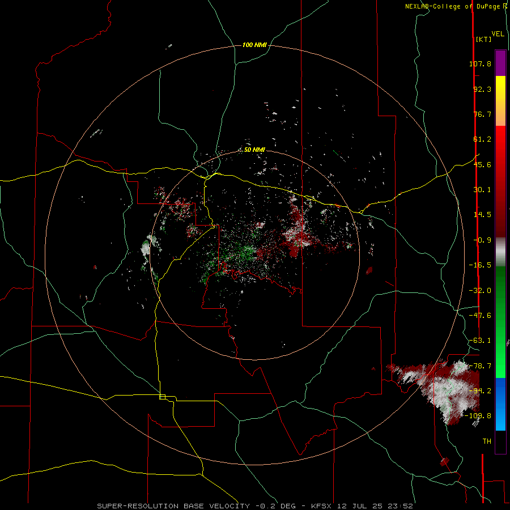Image resolution: width=510 pixels, height=510 pixels.
Task: Click the -78.7 value on velocity scale
Action: coord(480,366)
